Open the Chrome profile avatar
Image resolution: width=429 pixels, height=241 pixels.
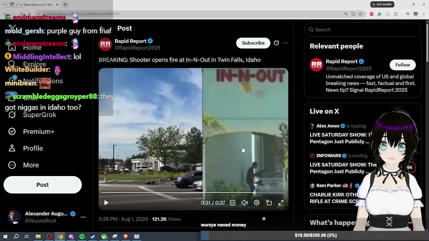[416, 14]
